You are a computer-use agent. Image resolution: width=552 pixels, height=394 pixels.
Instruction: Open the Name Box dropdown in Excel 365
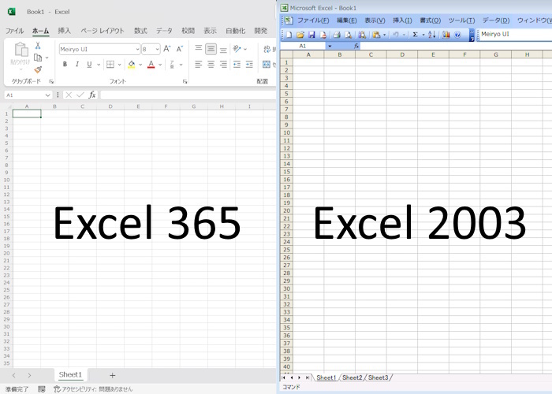point(47,95)
